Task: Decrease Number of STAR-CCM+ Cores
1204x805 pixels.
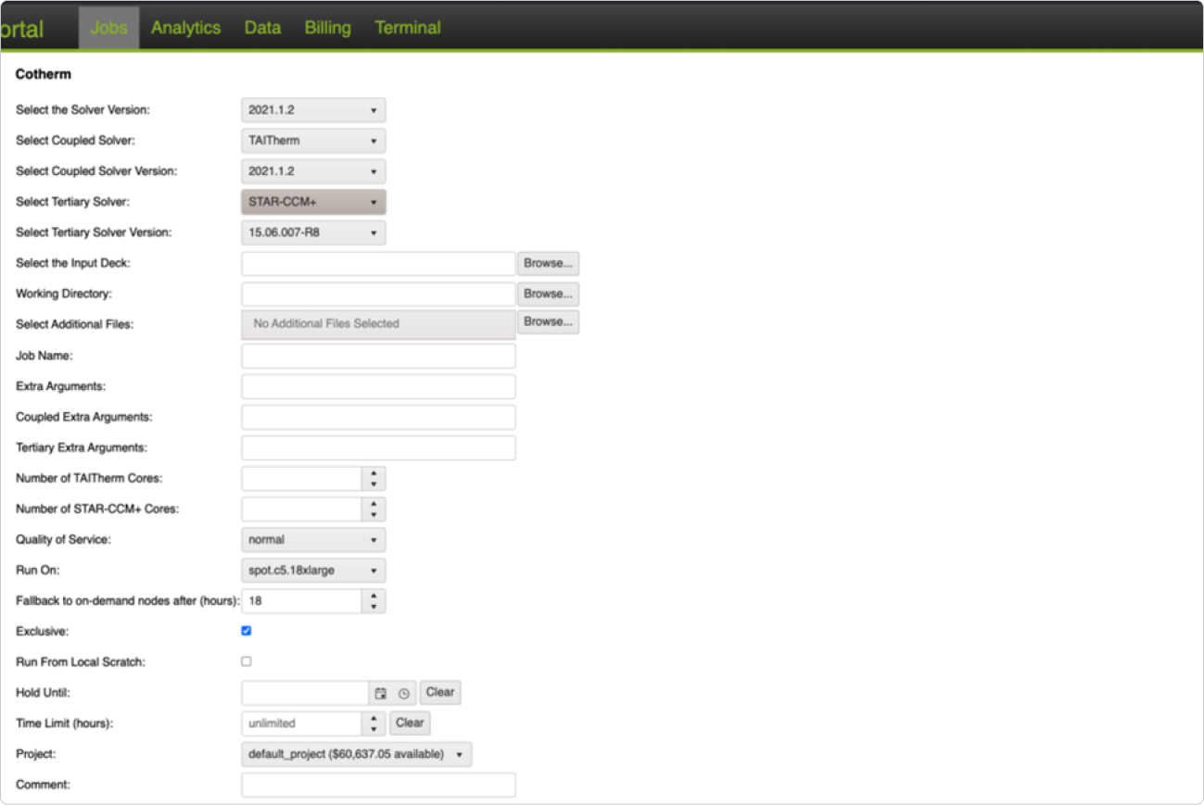Action: click(x=374, y=515)
